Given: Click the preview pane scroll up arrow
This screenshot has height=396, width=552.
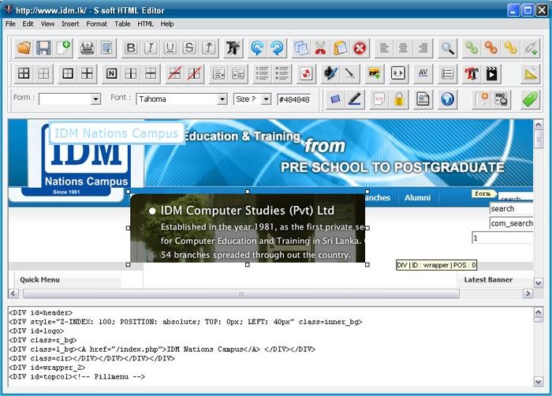Looking at the screenshot, I should (x=539, y=125).
